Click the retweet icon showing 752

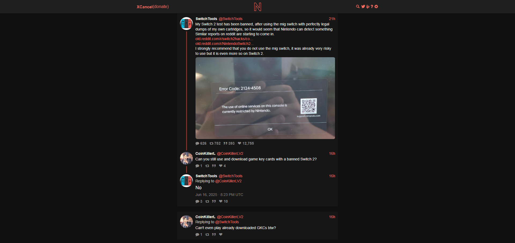pyautogui.click(x=211, y=143)
